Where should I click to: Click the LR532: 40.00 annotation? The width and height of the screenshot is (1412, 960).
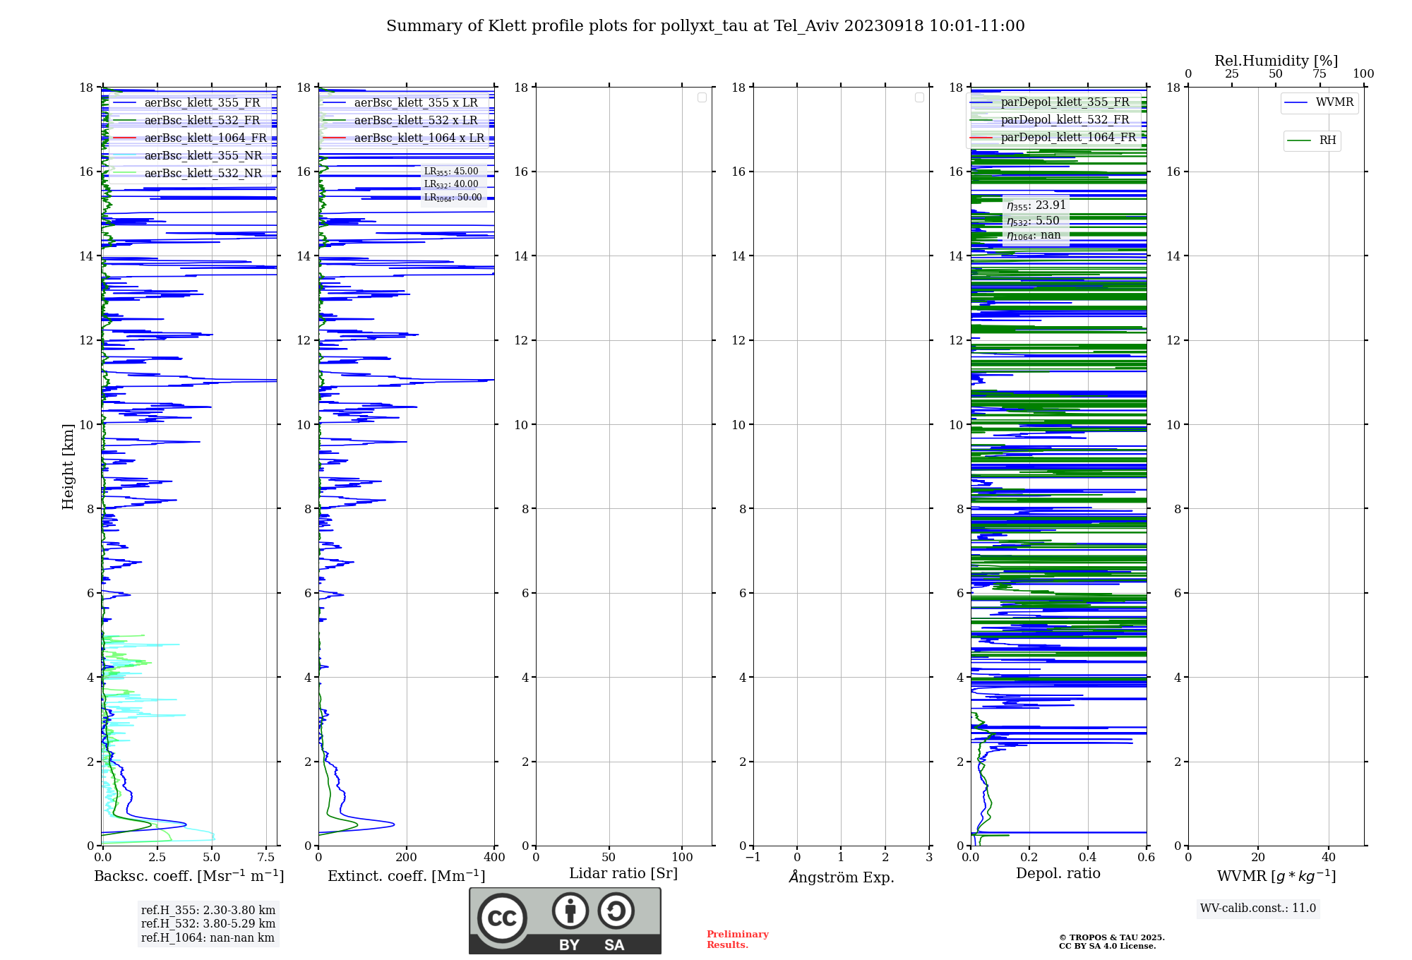pyautogui.click(x=451, y=184)
